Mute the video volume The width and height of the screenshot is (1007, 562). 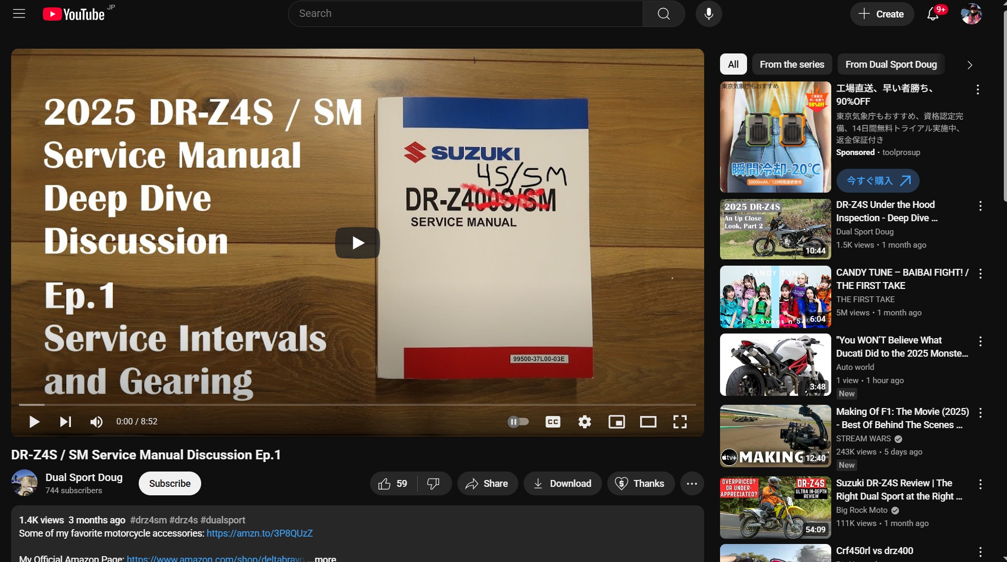(96, 422)
